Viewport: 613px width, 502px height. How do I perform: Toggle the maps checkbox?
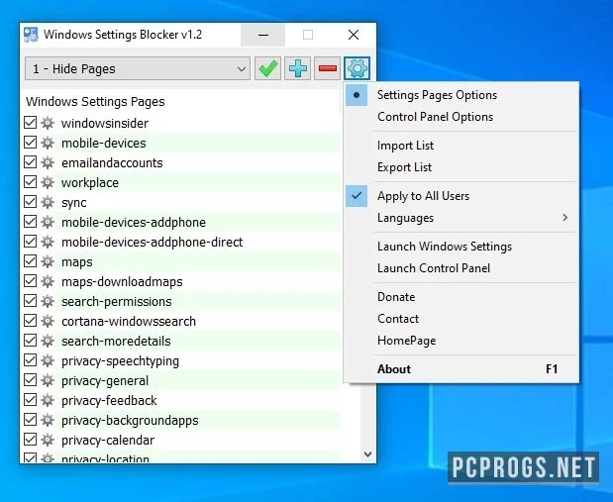click(30, 261)
